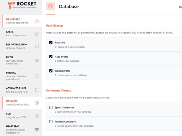
Task: Click the Spam Comments label
Action: coord(64,108)
